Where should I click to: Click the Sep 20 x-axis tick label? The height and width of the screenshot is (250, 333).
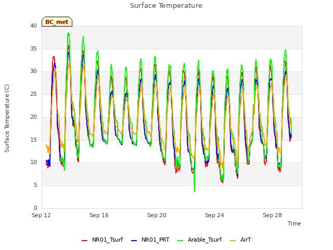click(x=157, y=215)
